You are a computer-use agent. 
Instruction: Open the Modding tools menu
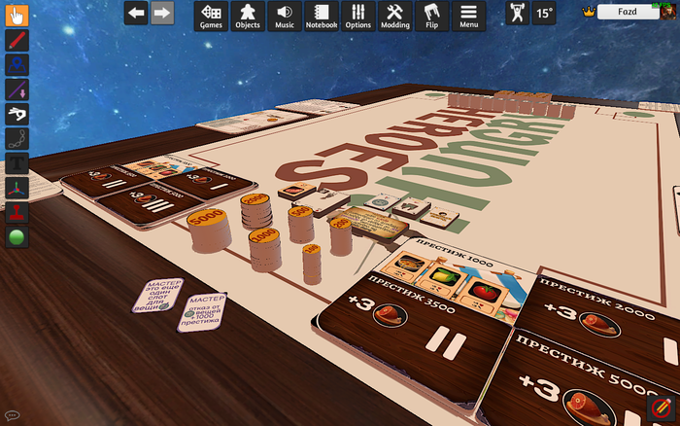coord(395,17)
